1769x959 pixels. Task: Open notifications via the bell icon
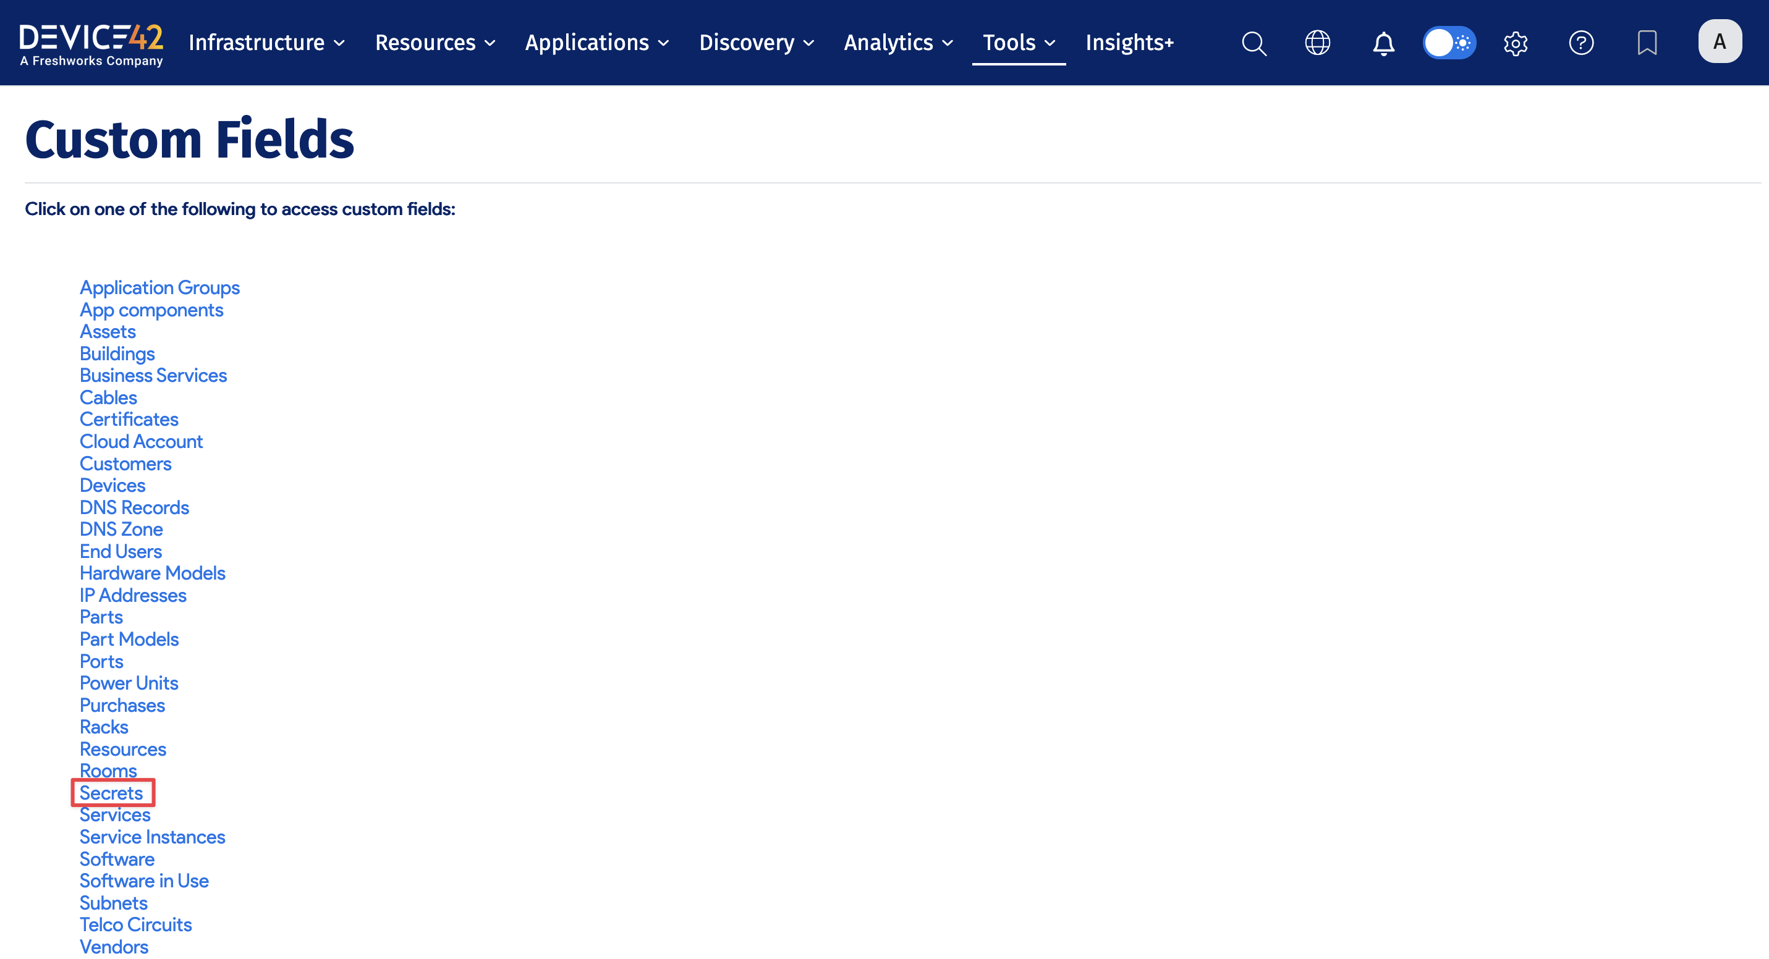(1383, 43)
